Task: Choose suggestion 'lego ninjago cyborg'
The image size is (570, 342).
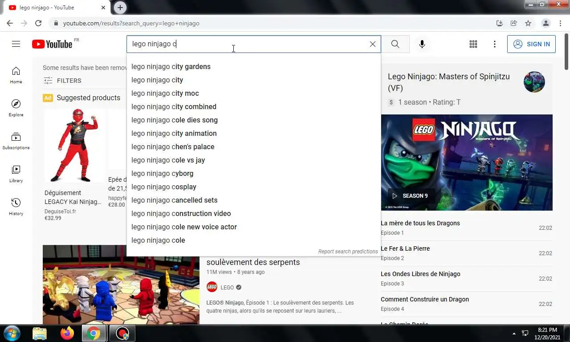Action: pyautogui.click(x=254, y=174)
